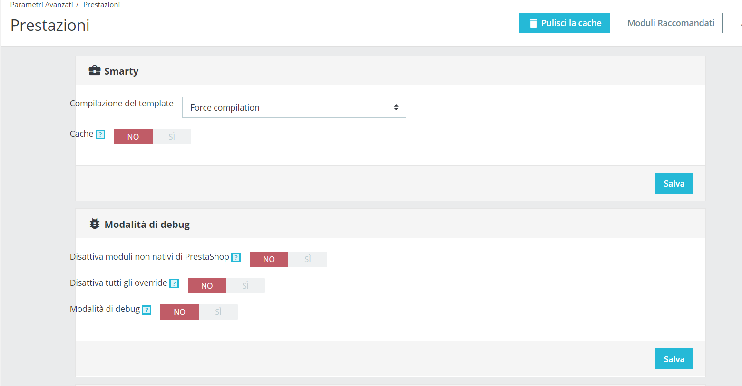
Task: Save the debug mode settings with Salva
Action: (674, 359)
